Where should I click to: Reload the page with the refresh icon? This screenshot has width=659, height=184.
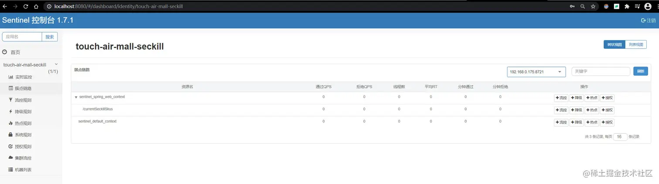click(x=26, y=7)
